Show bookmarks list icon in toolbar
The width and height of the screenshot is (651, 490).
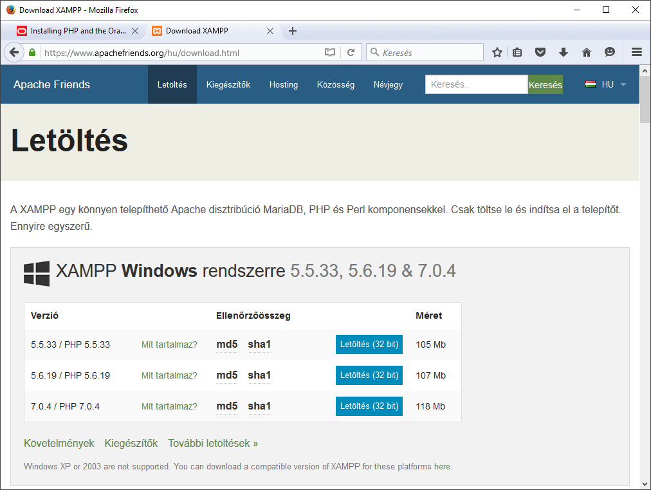[x=517, y=52]
